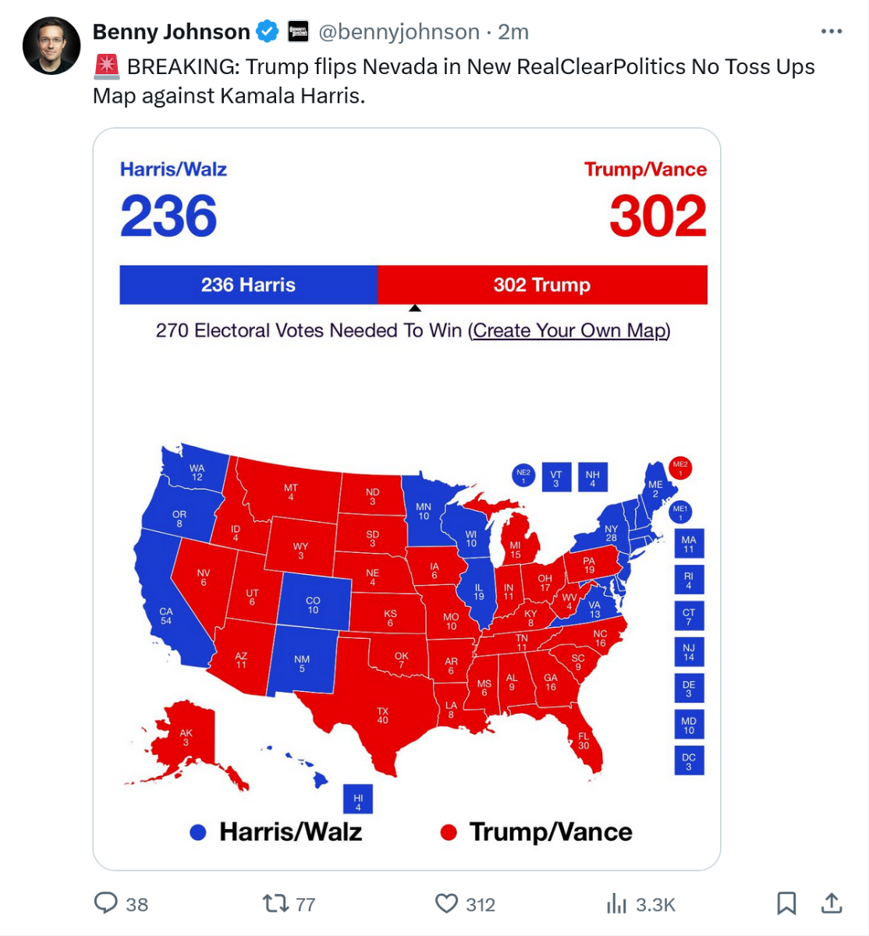Viewport: 869px width, 936px height.
Task: Click the share upload icon
Action: click(x=832, y=903)
